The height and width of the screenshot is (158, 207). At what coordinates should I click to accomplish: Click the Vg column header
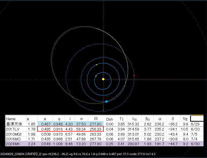(185, 119)
